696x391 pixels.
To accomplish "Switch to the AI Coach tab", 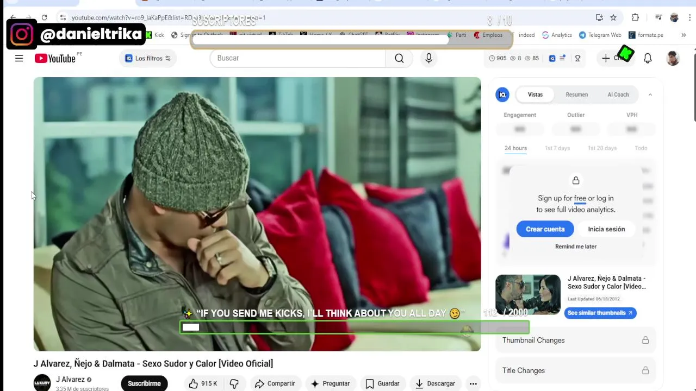I will [x=618, y=94].
